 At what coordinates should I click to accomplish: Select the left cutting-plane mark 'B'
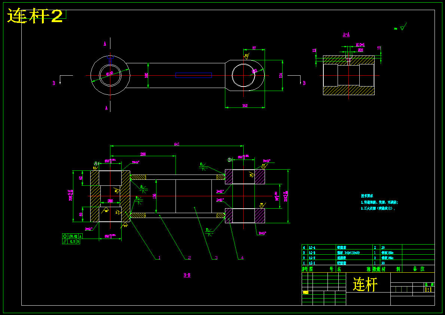54,83
